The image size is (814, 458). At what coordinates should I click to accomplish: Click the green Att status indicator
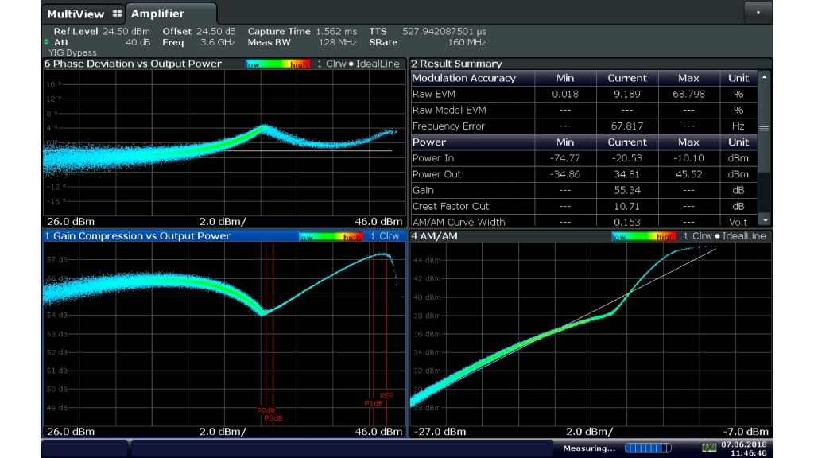tap(46, 42)
